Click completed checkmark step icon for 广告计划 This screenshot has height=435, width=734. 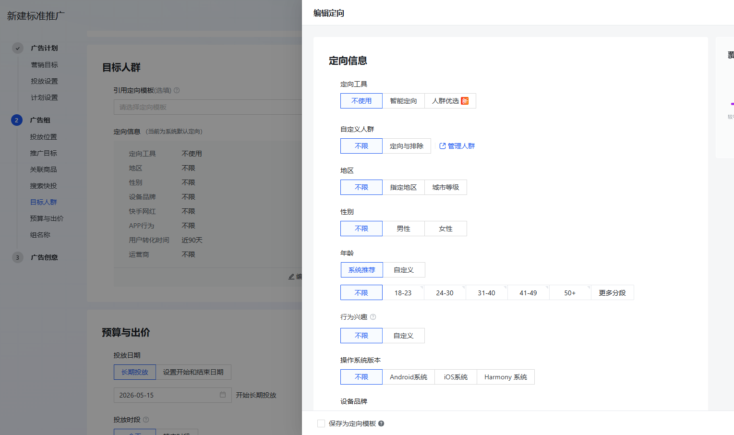18,48
